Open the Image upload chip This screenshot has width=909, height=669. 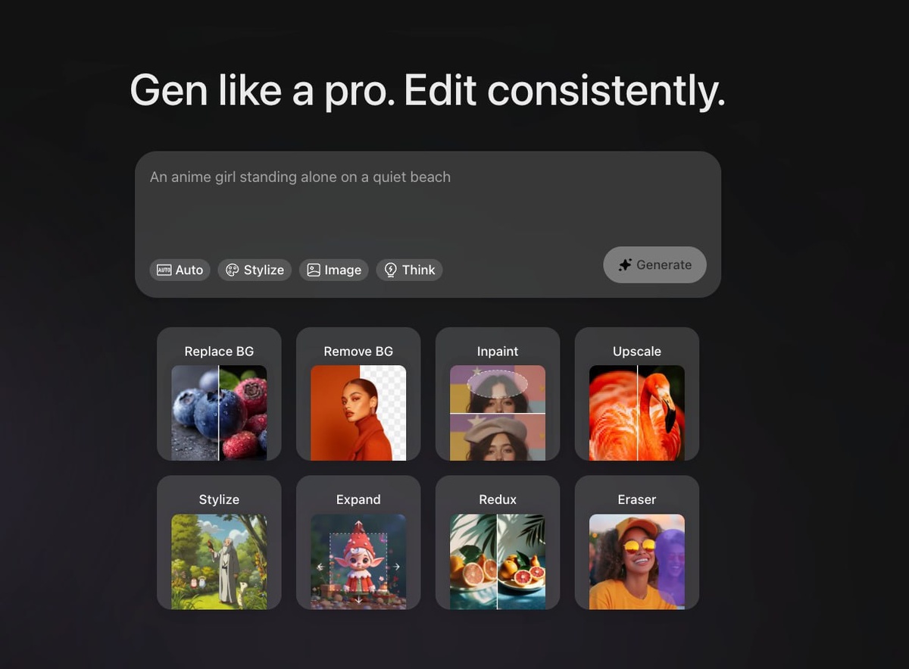(x=334, y=270)
